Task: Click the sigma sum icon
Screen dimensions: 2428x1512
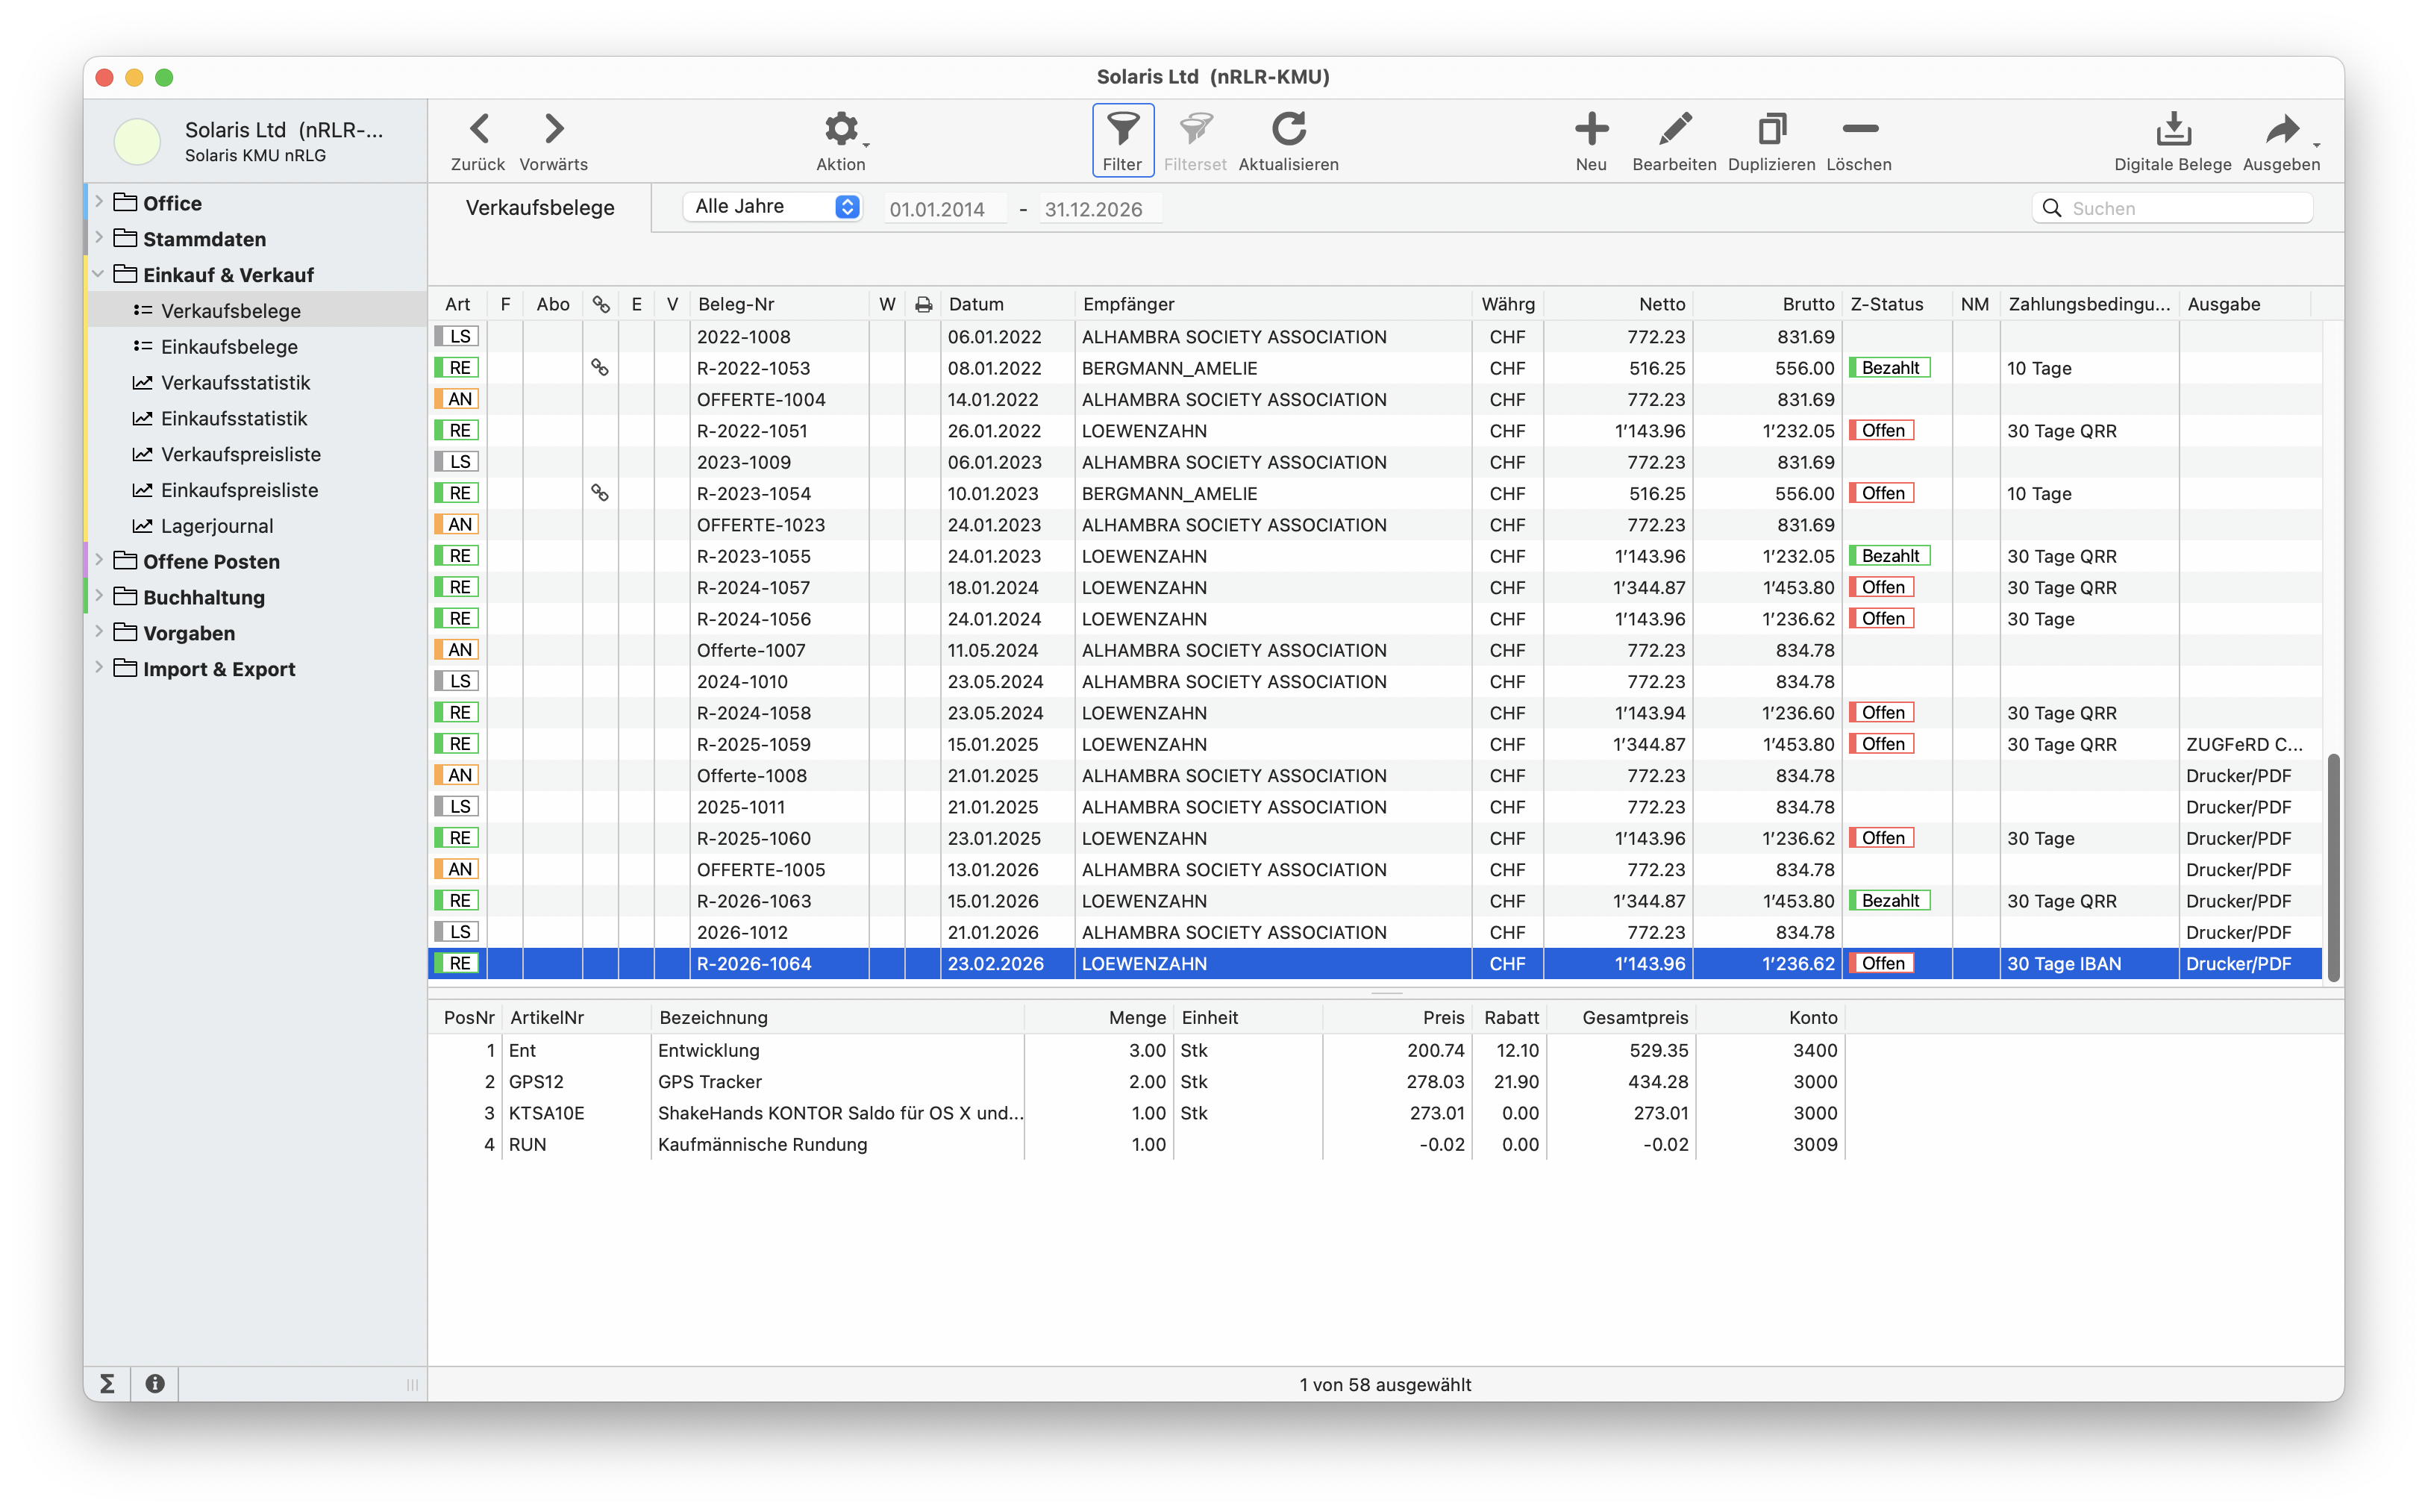Action: (x=107, y=1384)
